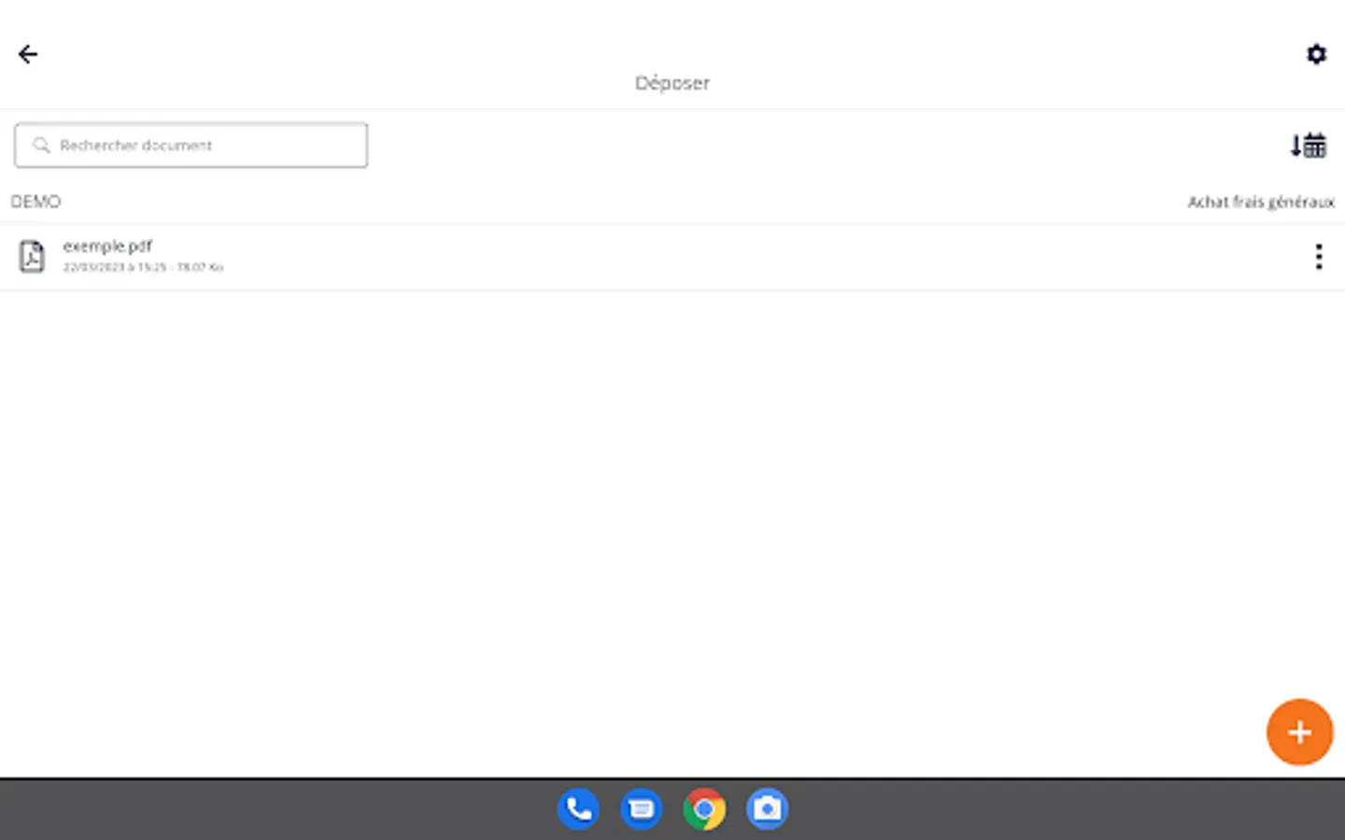Screen dimensions: 1345x840
Task: Click the exemple.pdf date and size details
Action: (143, 267)
